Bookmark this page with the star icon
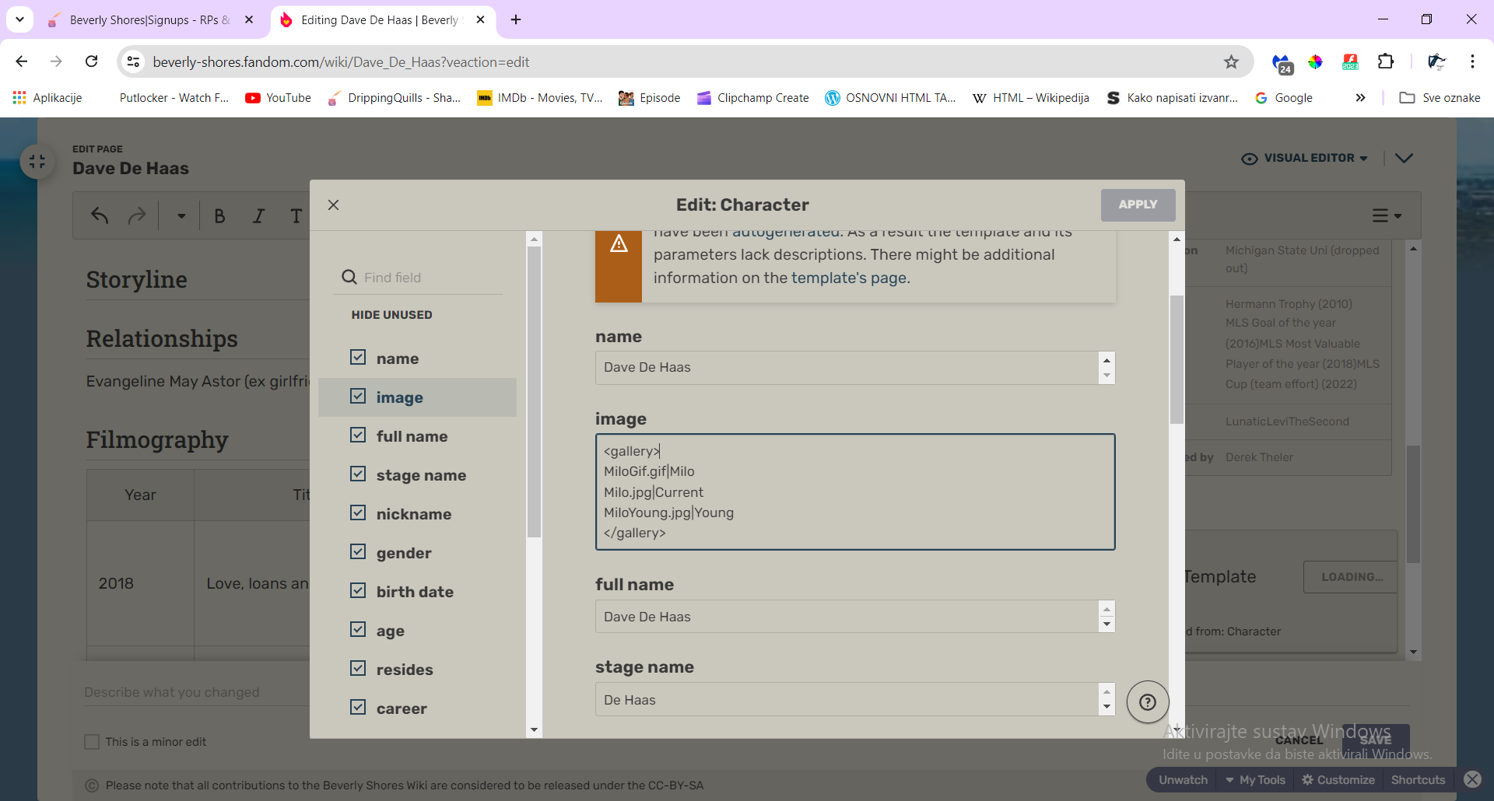This screenshot has height=801, width=1494. (x=1230, y=62)
